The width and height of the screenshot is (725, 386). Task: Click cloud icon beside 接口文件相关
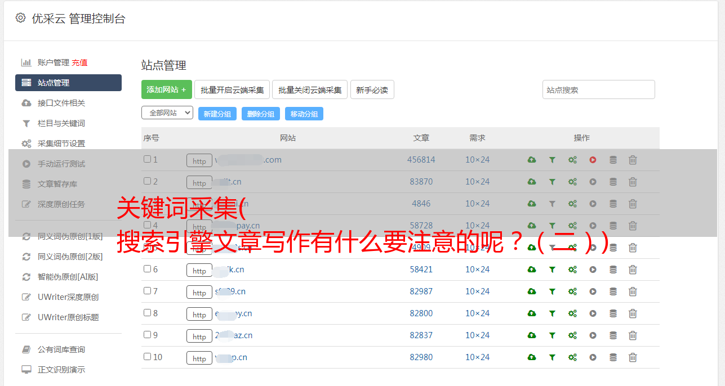[x=26, y=103]
